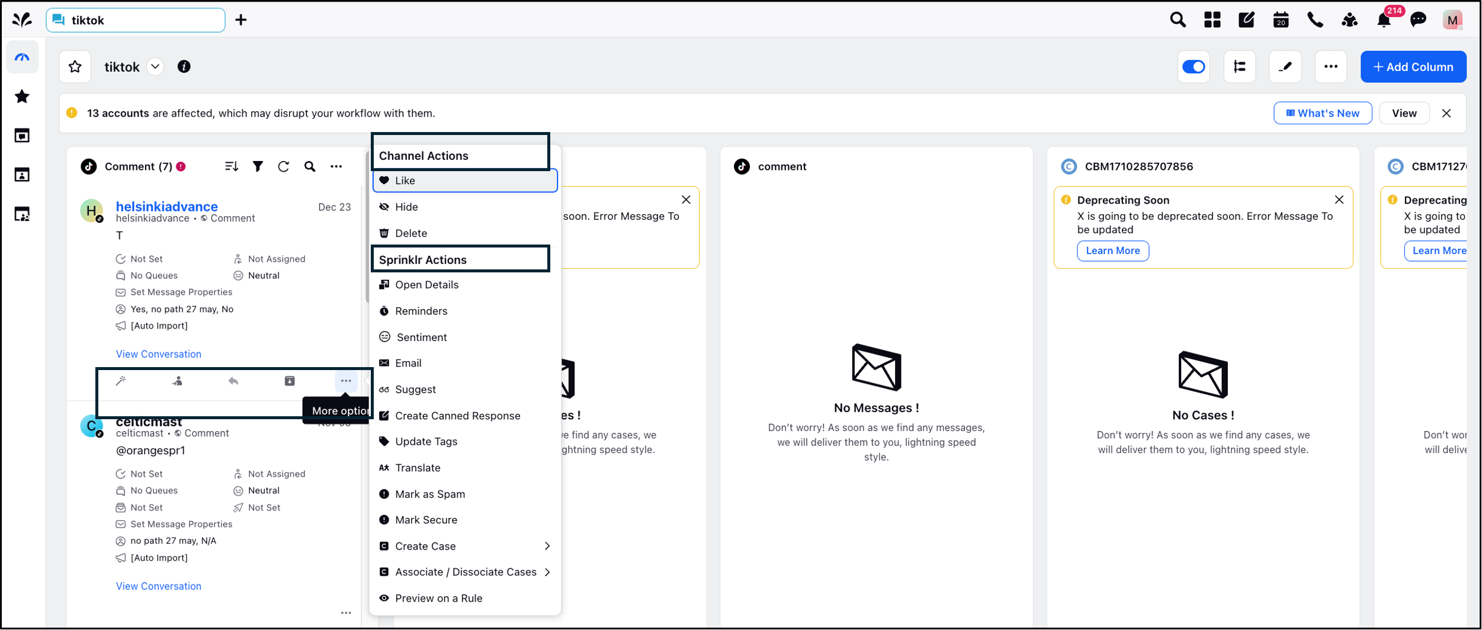
Task: Open the global search magnifier icon
Action: [1178, 20]
